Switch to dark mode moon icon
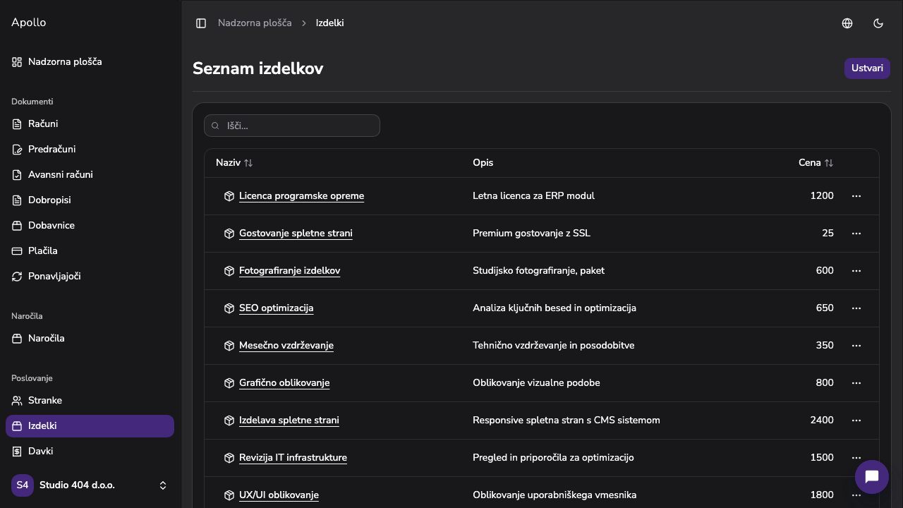Viewport: 903px width, 508px height. point(878,23)
